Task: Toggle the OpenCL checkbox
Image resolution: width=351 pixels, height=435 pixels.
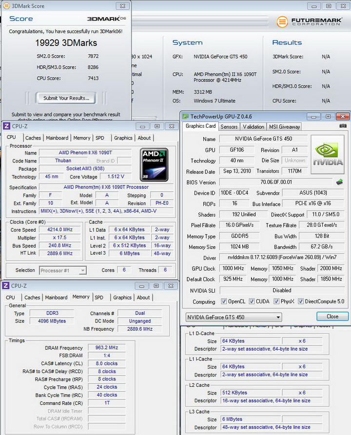Action: tap(224, 301)
